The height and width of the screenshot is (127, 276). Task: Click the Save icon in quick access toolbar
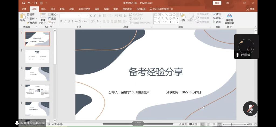pos(24,3)
